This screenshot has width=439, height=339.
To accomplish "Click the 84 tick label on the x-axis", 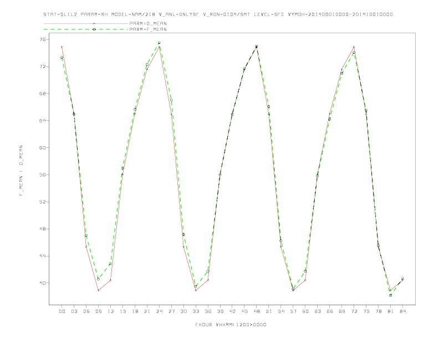I will 402,311.
